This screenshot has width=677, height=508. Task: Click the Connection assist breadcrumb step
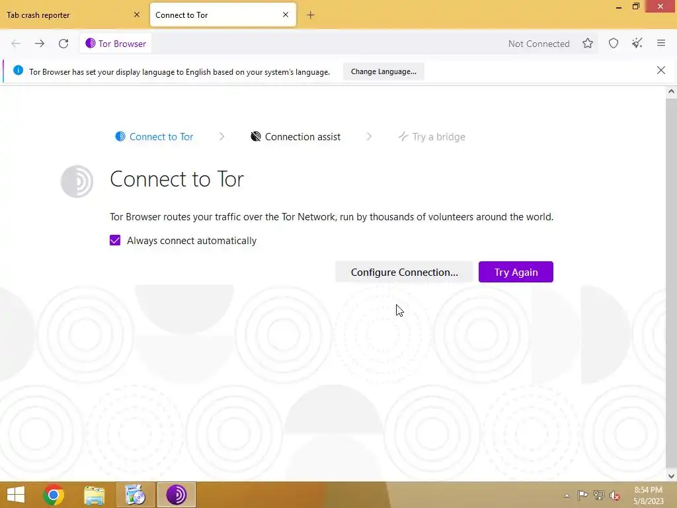(296, 136)
